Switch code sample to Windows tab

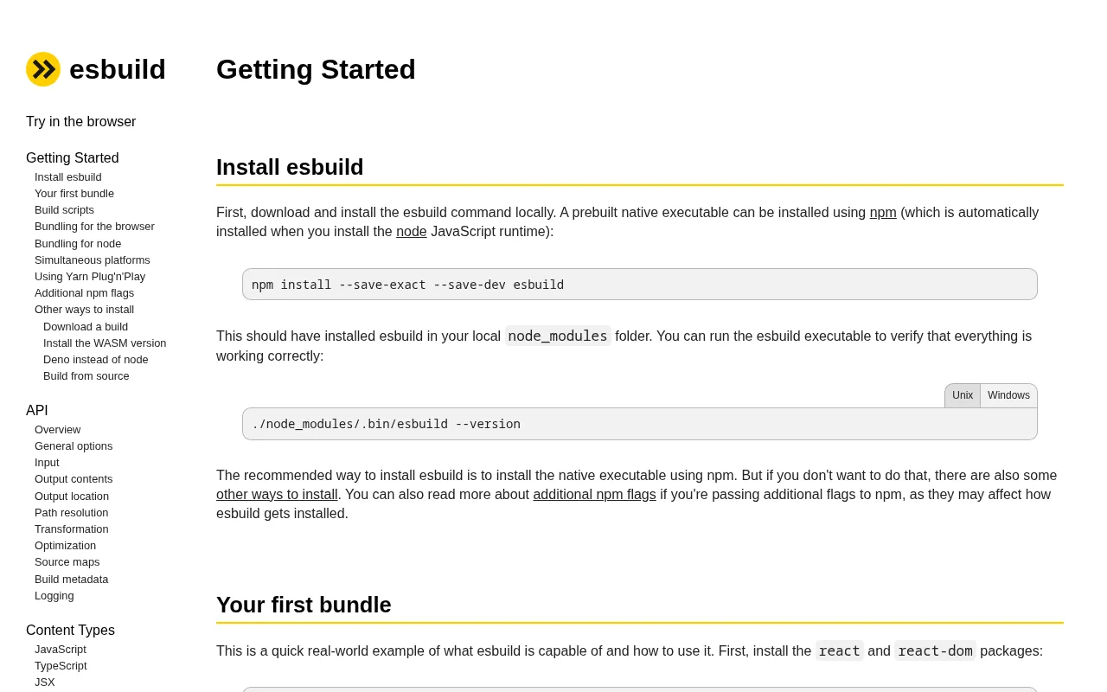[x=1008, y=396]
